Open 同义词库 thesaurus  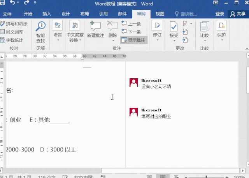click(x=12, y=32)
